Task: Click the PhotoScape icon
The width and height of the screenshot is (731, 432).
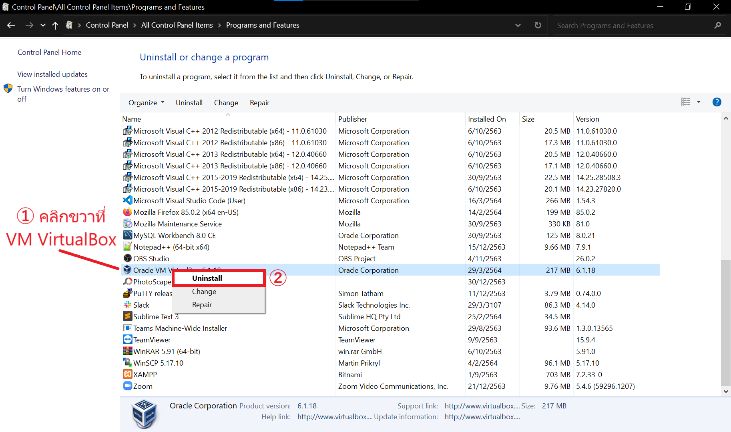Action: point(127,282)
